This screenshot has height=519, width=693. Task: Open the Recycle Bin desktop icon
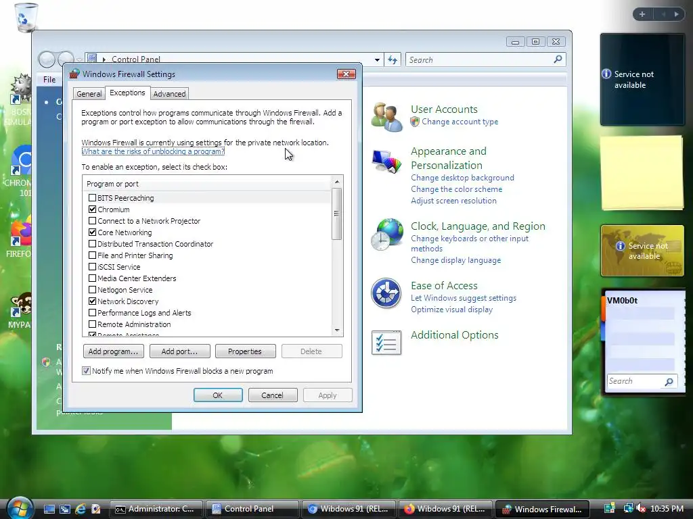pyautogui.click(x=26, y=17)
